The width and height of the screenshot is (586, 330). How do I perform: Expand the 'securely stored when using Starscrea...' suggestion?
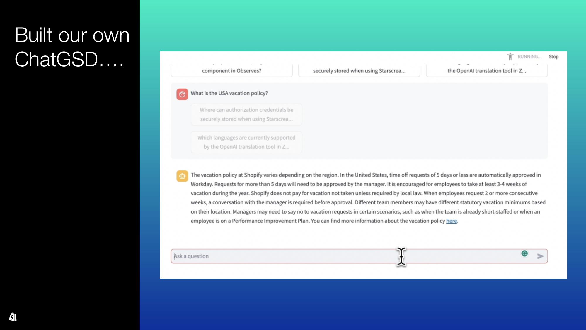pyautogui.click(x=359, y=70)
